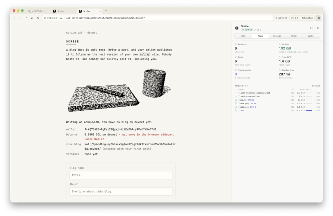Open a new tab with the plus button

(106, 11)
